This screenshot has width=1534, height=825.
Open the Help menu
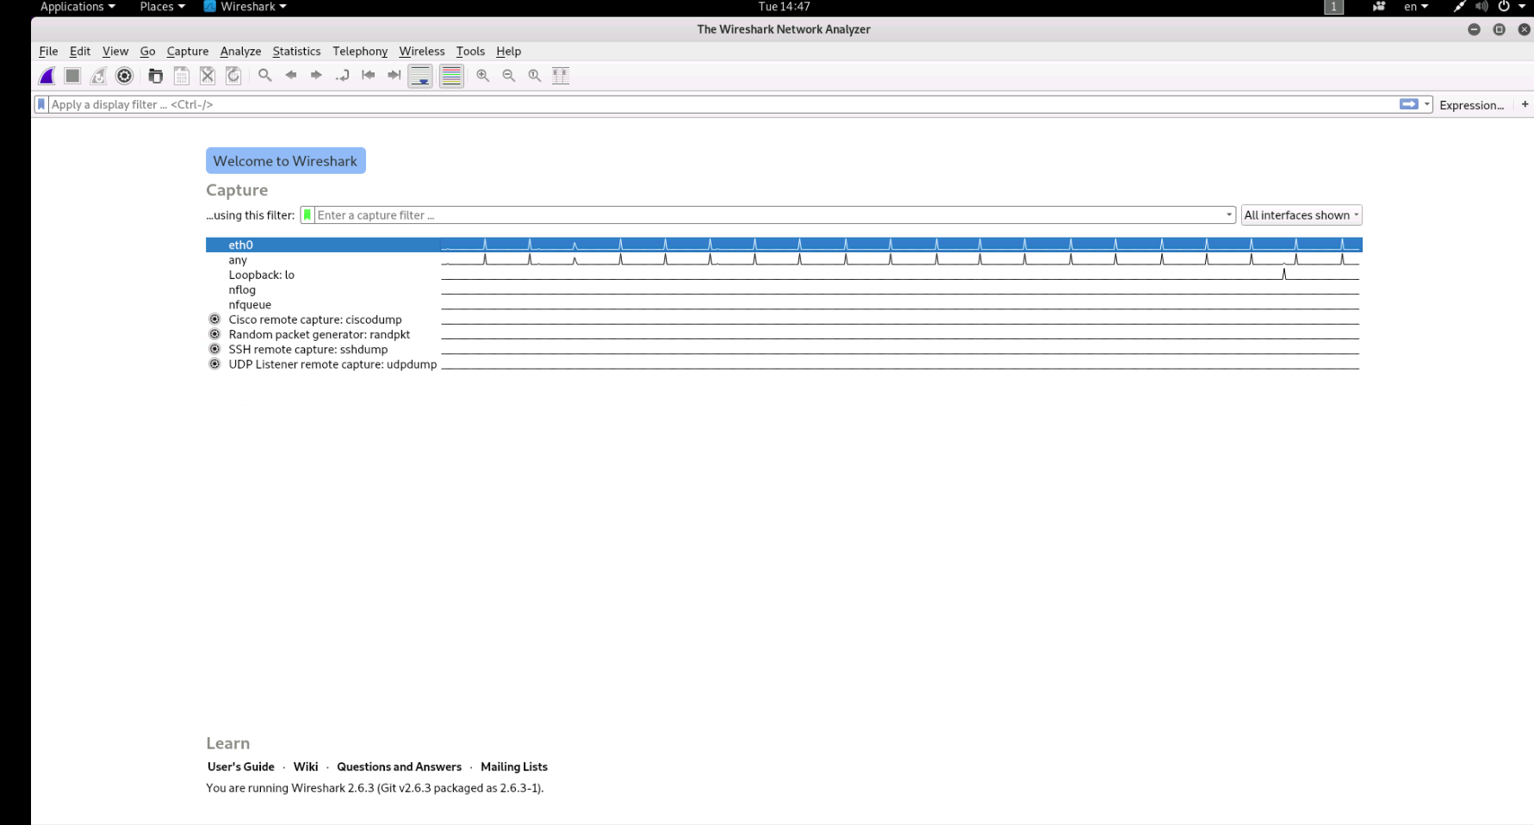click(x=508, y=52)
